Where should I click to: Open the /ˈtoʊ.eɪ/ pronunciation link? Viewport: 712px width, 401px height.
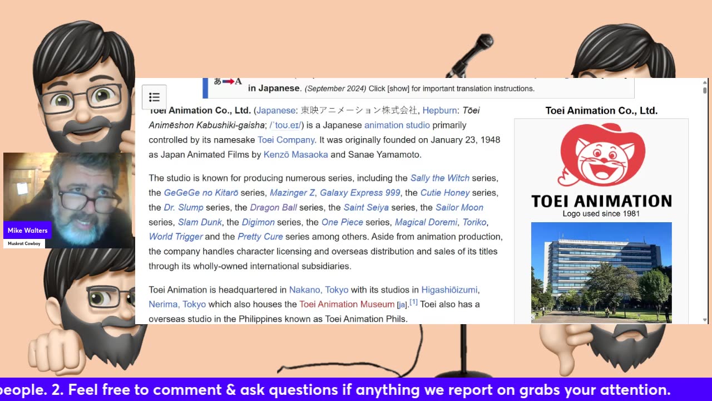286,125
